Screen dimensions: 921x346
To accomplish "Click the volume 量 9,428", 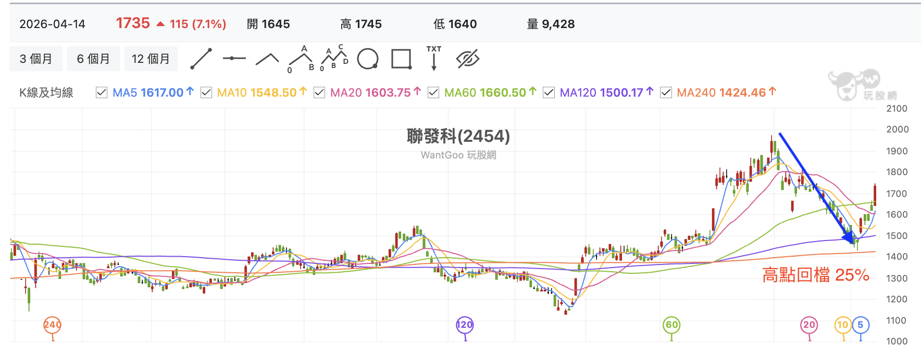I will [551, 24].
